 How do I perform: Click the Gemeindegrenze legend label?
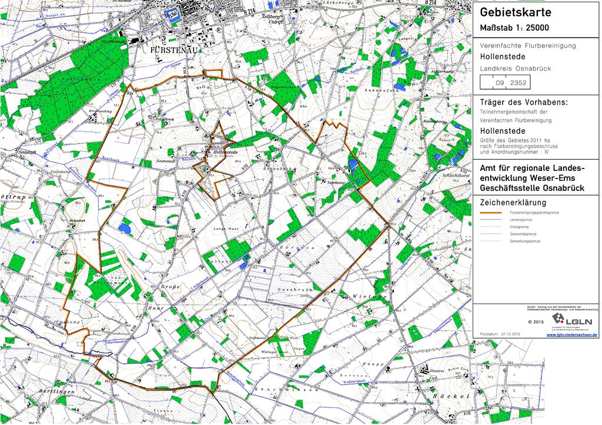[x=523, y=234]
